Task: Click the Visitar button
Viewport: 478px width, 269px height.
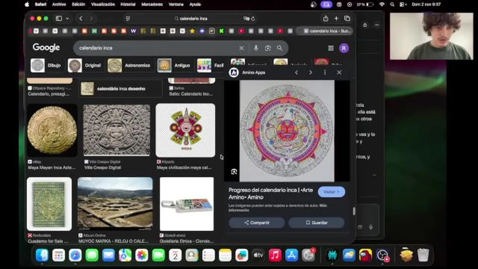Action: click(x=331, y=192)
